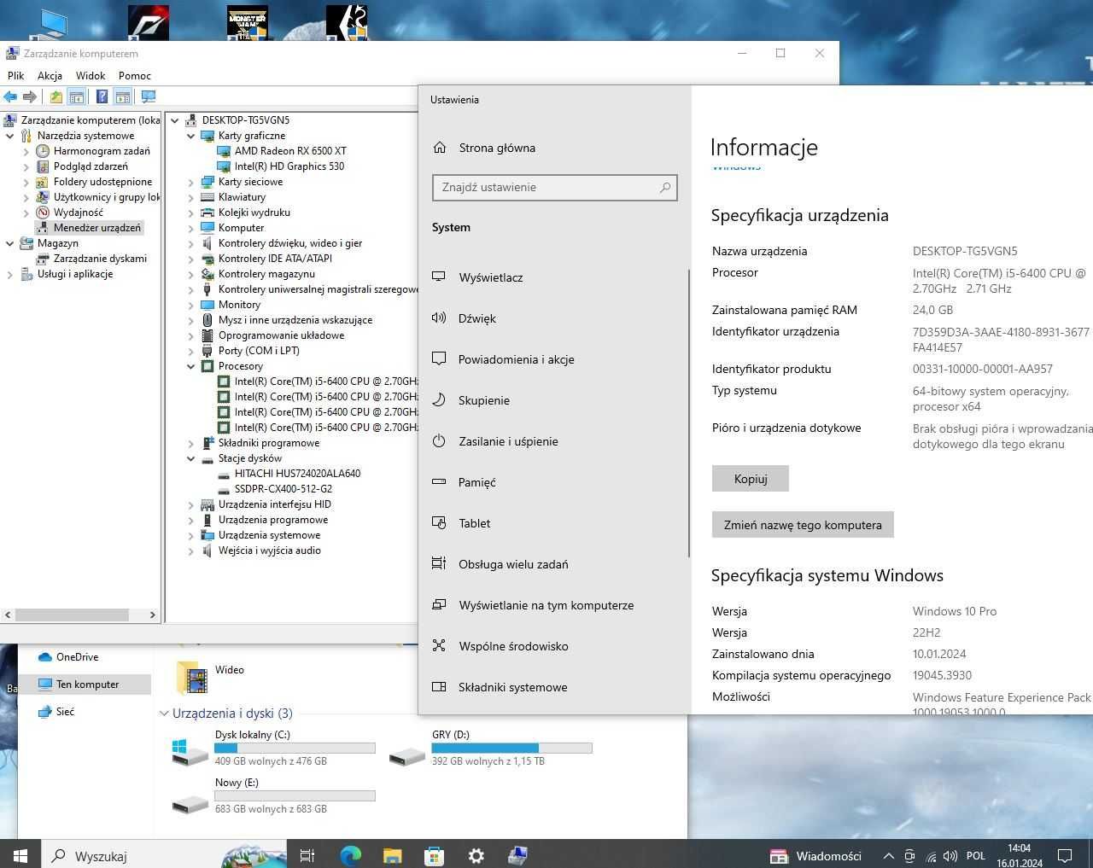Image resolution: width=1093 pixels, height=868 pixels.
Task: Click the Znajdź ustawienie search field
Action: coord(555,187)
